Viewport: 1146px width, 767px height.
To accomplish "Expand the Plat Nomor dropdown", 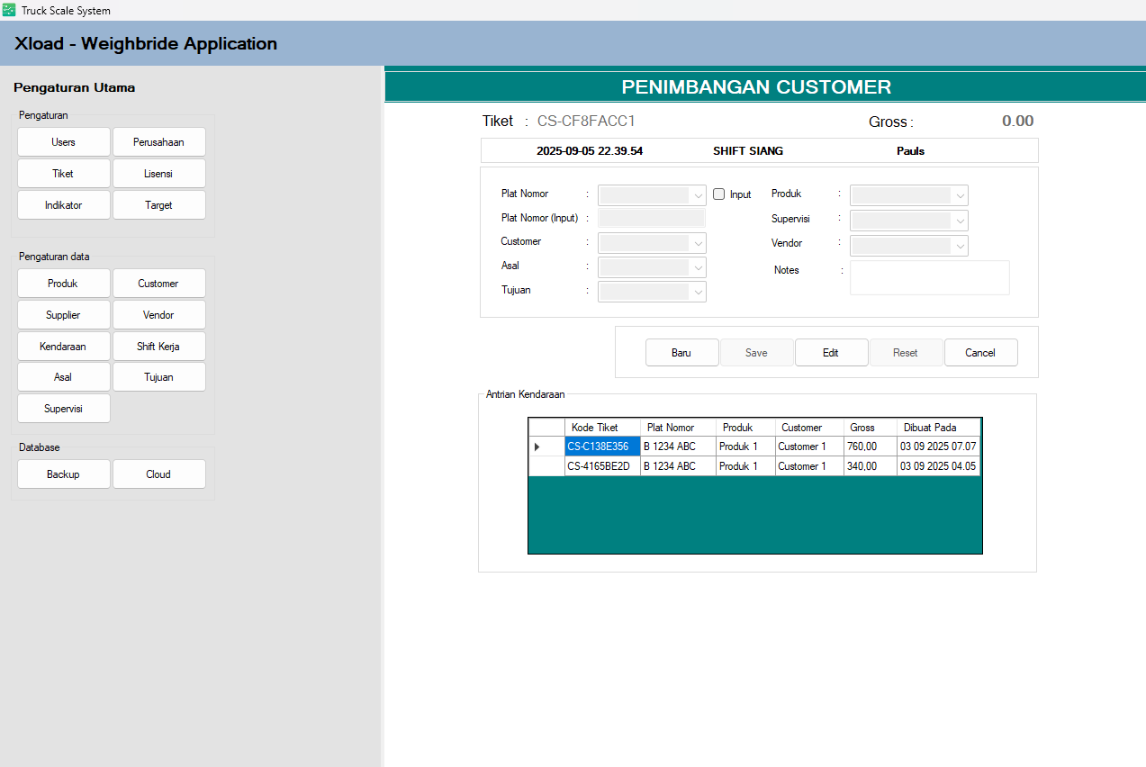I will pos(699,195).
